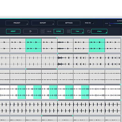Screen dimensions: 122x122
Task: Open the 1 bar grid dropdown
Action: [x=77, y=31]
